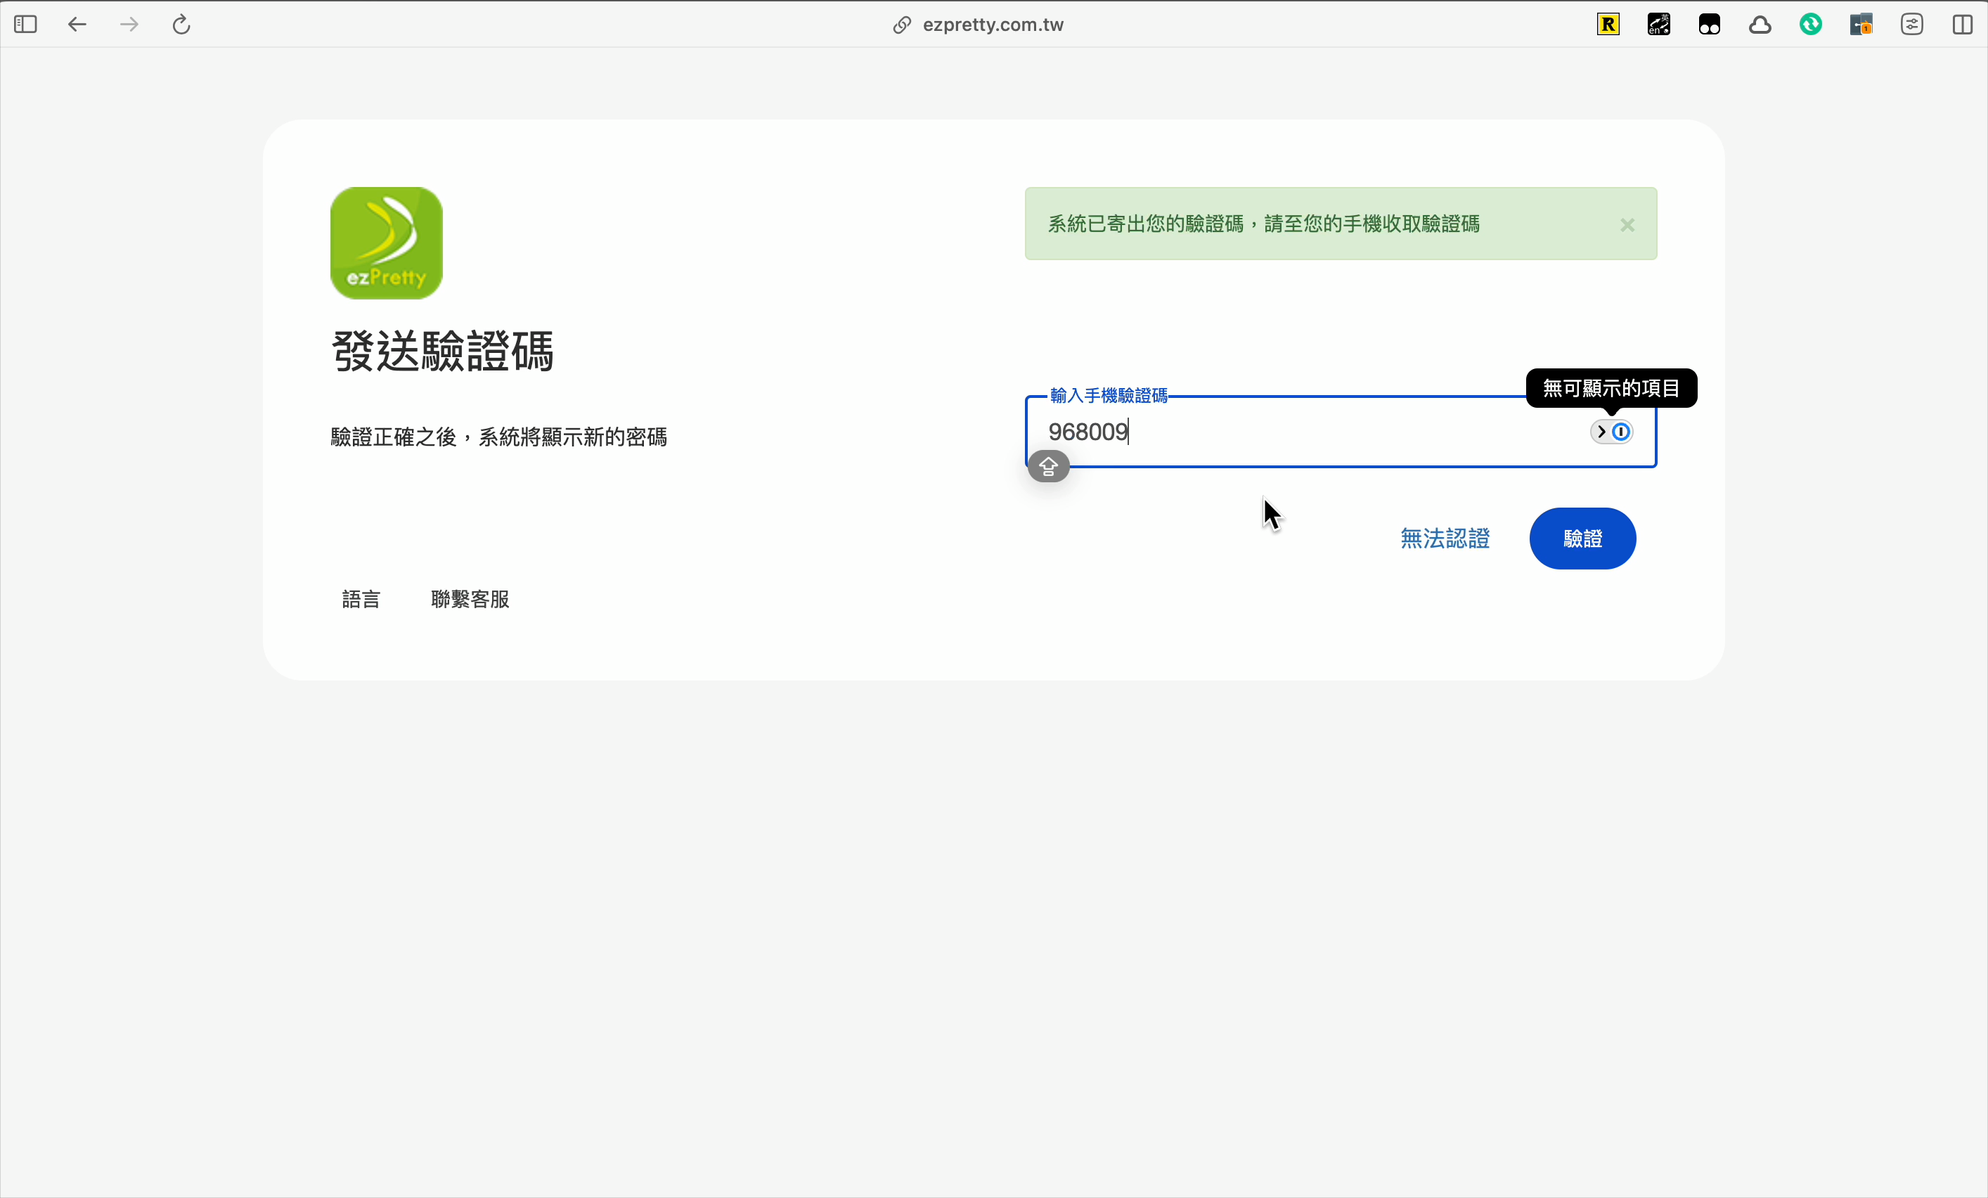Open the 語言 language option
The width and height of the screenshot is (1988, 1198).
[361, 600]
